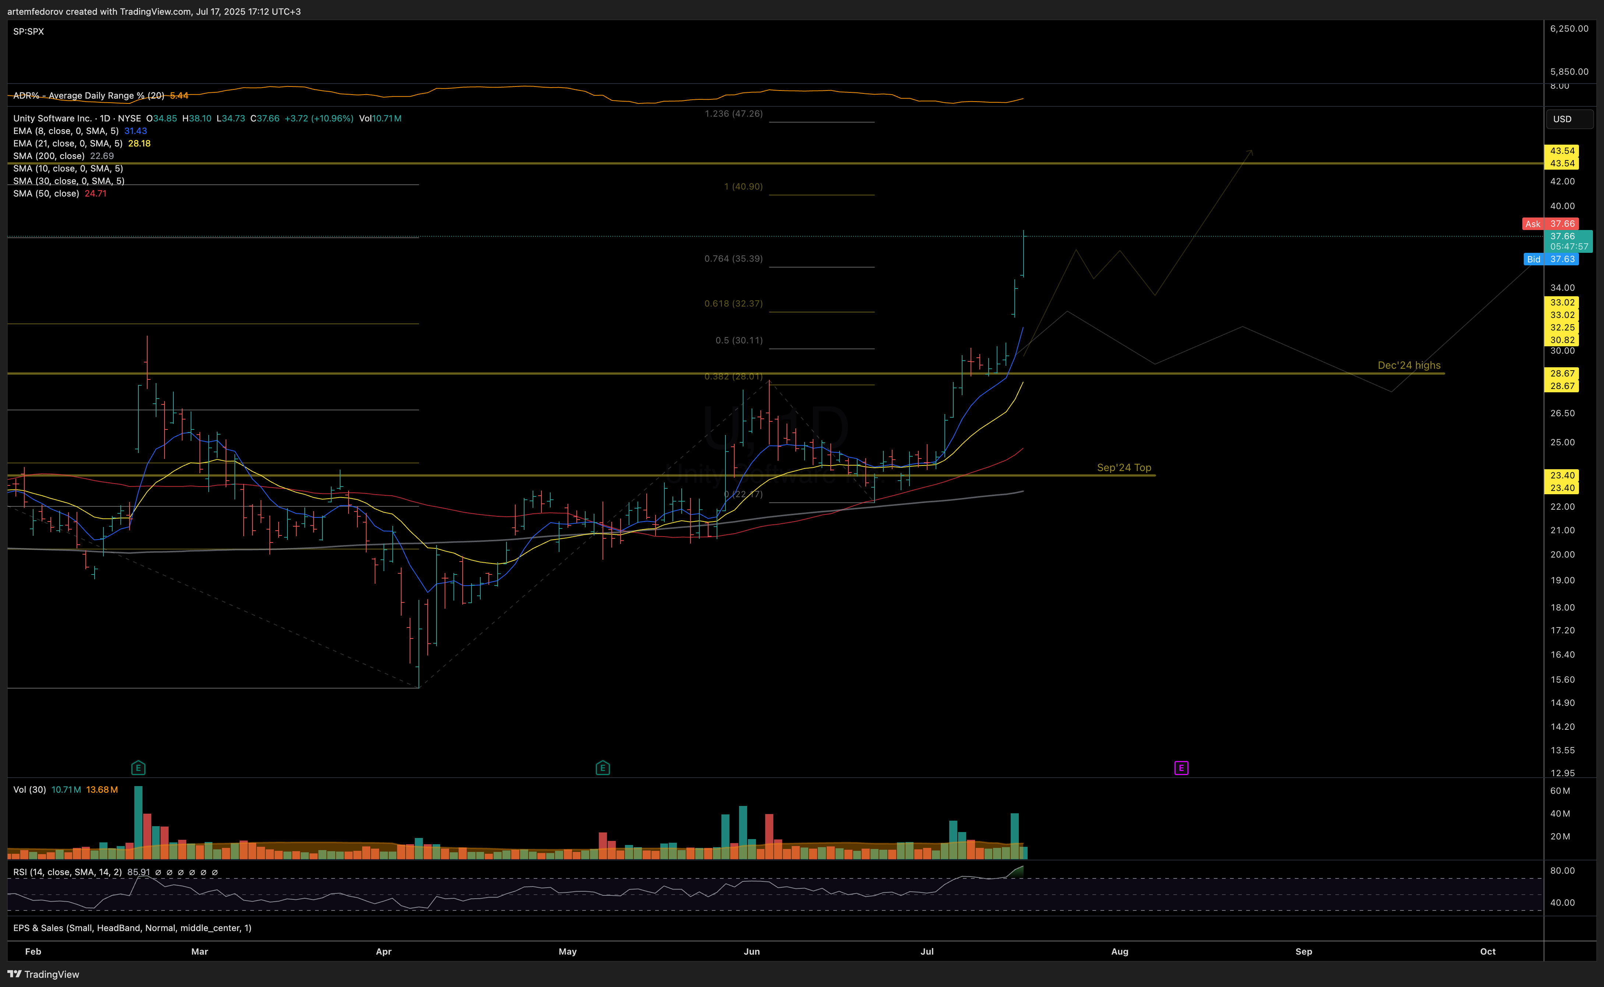Image resolution: width=1604 pixels, height=987 pixels.
Task: Click the yellow 30.82 price label
Action: point(1562,339)
